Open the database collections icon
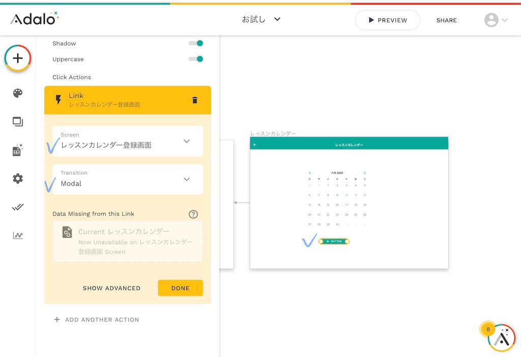The width and height of the screenshot is (521, 357). pos(17,150)
